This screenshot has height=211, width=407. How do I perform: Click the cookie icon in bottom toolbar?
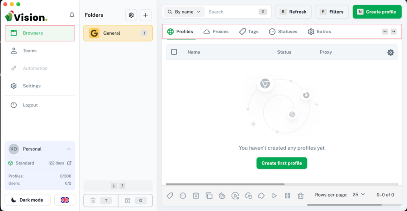[x=222, y=196]
